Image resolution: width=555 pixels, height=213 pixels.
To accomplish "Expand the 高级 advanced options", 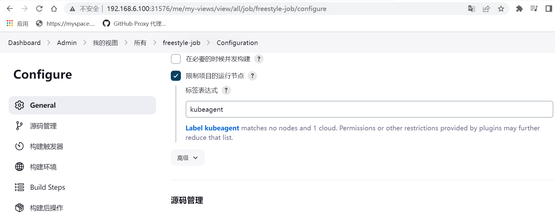I will pos(188,158).
